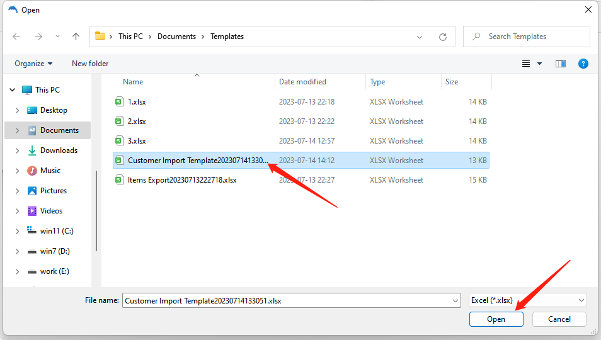Click the Cancel button
The image size is (601, 340).
coord(559,319)
